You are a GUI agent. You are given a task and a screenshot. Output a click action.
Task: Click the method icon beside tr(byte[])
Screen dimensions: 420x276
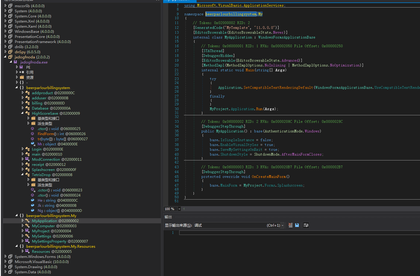[33, 139]
